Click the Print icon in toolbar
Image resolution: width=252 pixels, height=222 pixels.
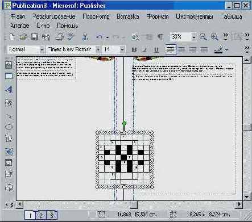(60, 37)
